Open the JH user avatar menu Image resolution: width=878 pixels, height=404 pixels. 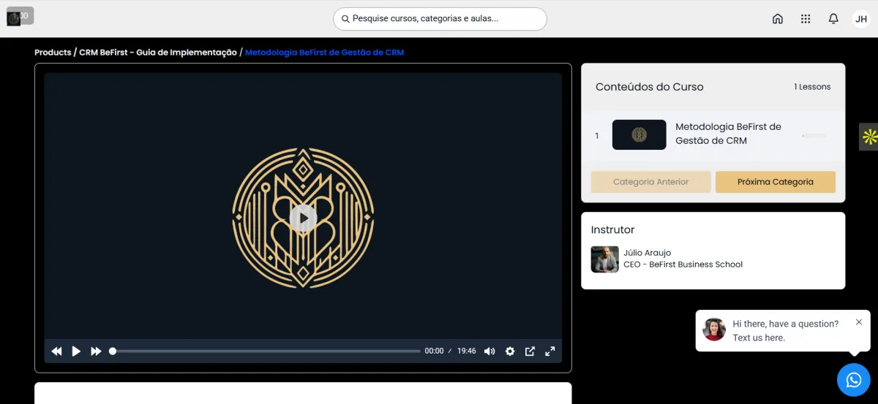[861, 19]
